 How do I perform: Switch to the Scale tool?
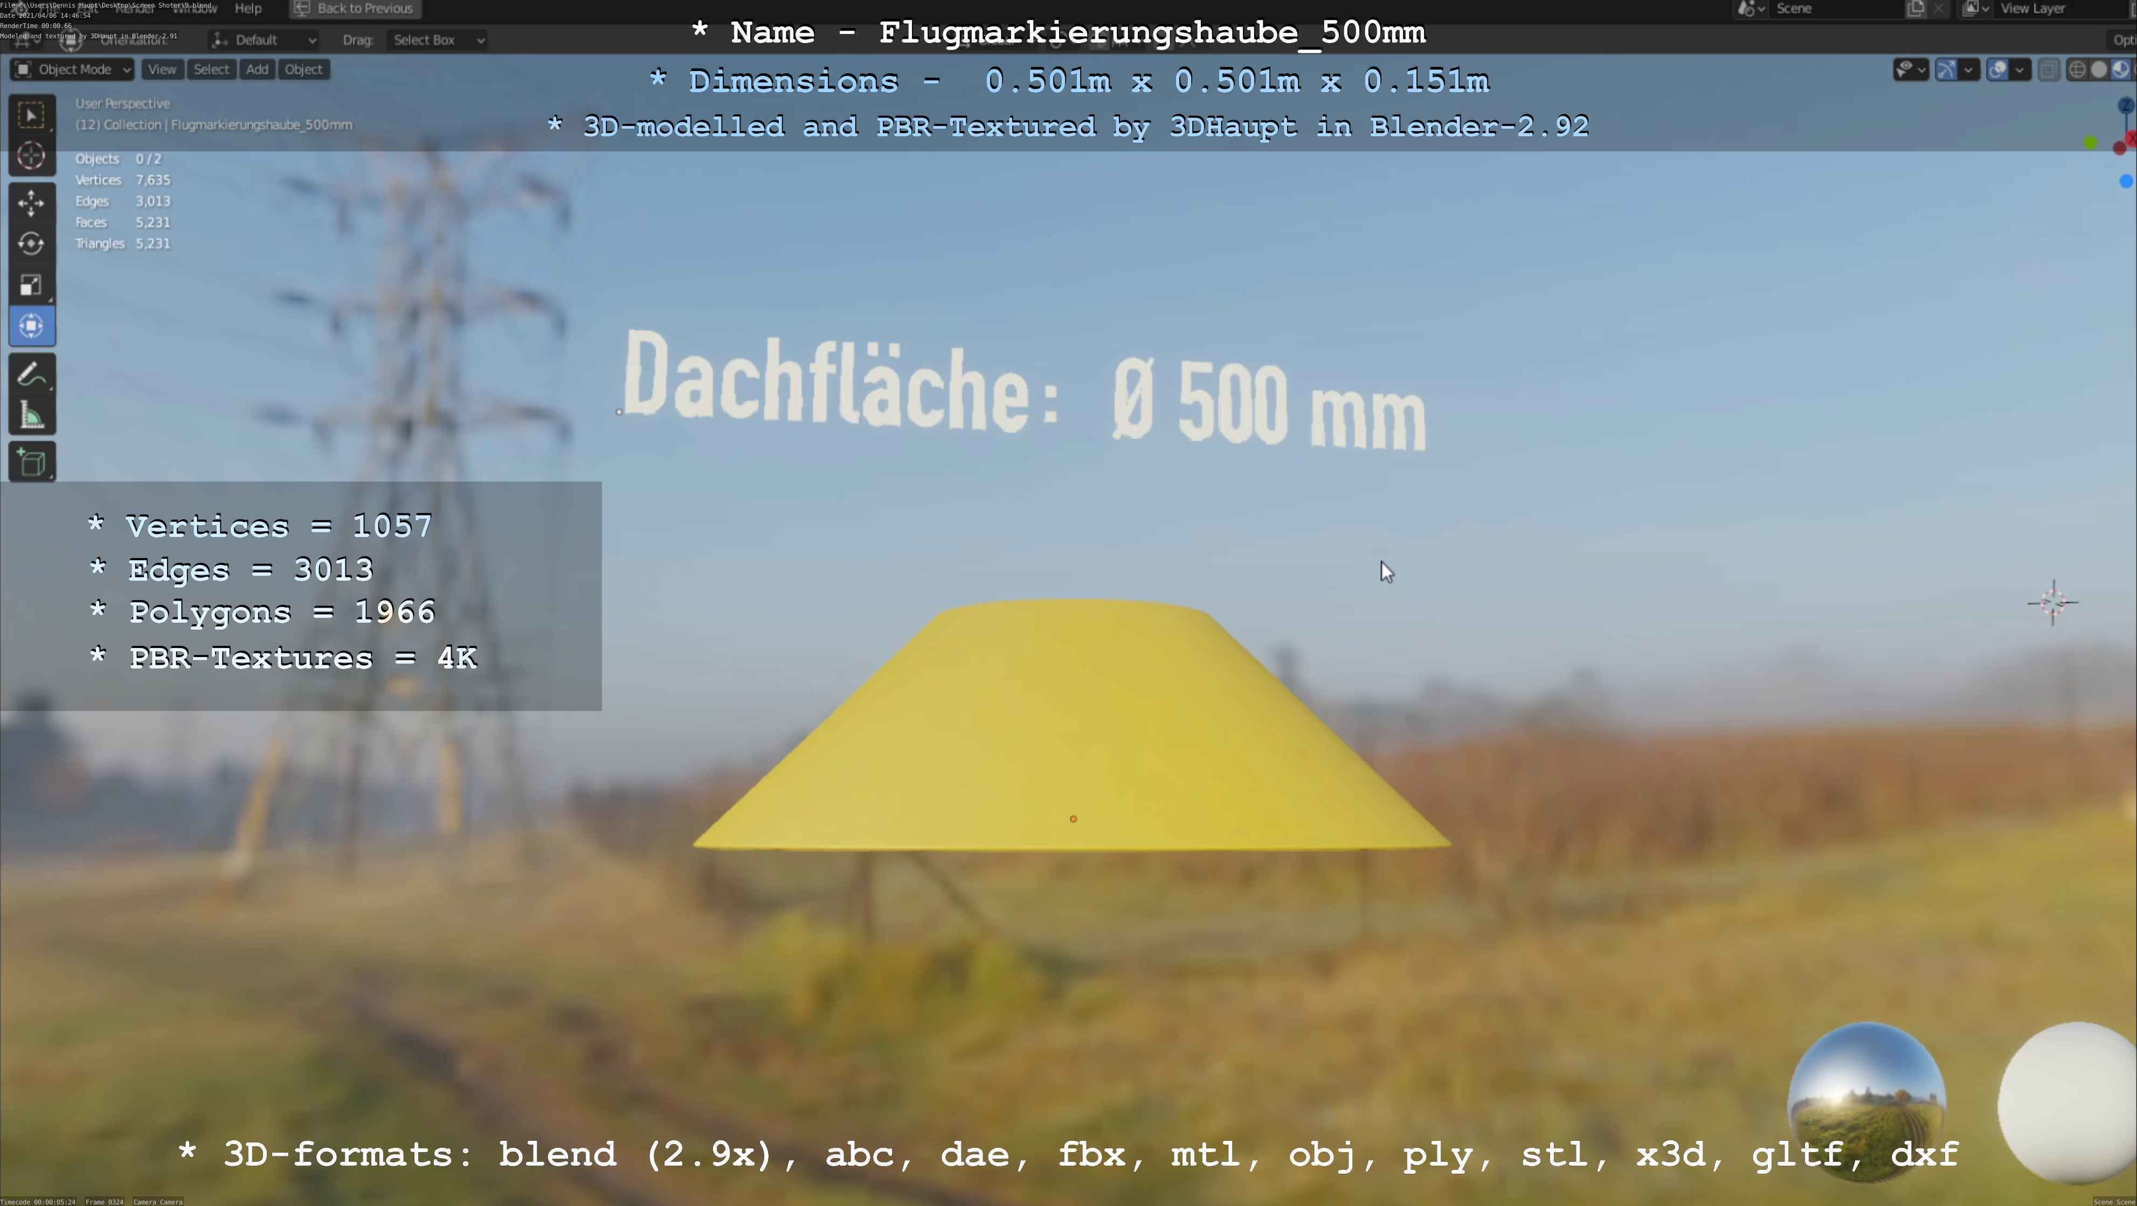31,285
